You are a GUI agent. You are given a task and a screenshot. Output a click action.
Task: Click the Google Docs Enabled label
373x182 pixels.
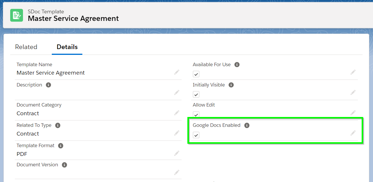[x=217, y=125]
